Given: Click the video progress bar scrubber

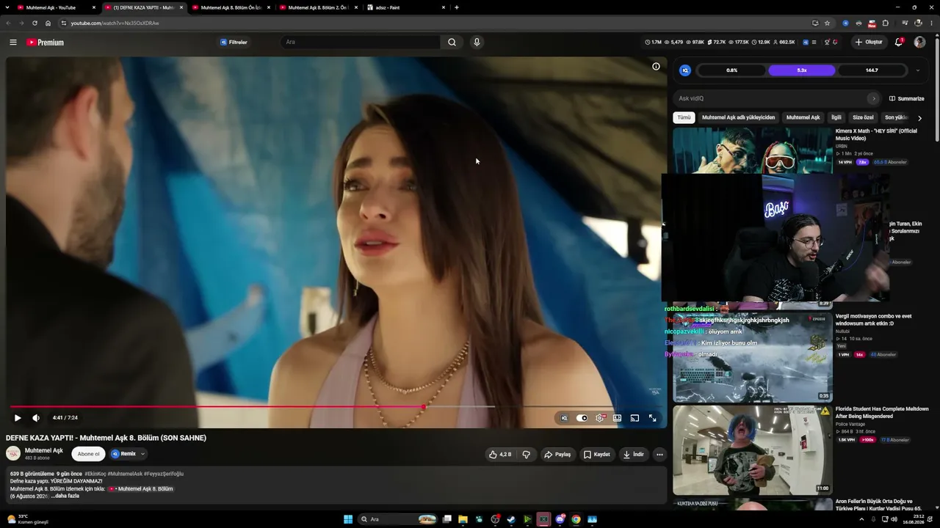Looking at the screenshot, I should point(424,406).
